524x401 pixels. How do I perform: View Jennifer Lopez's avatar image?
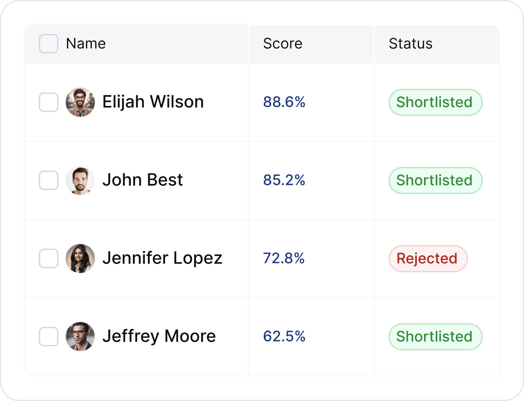tap(80, 258)
